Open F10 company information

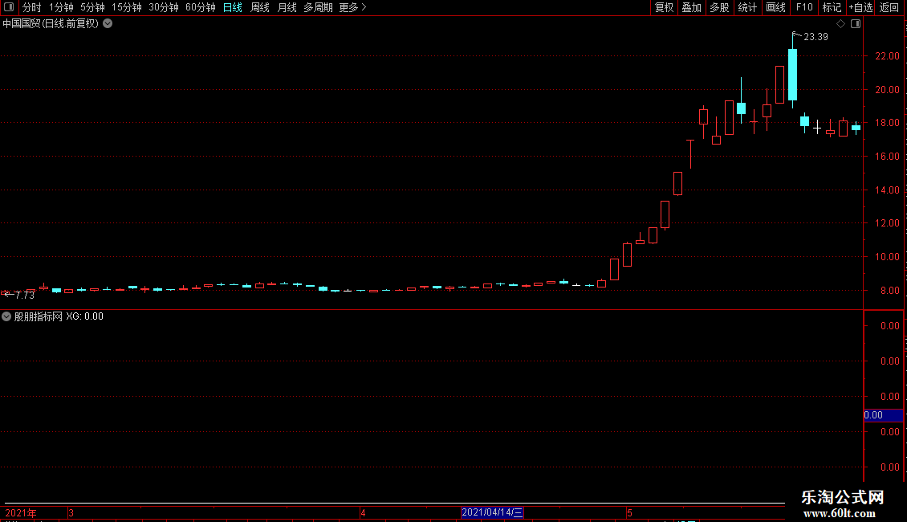(x=804, y=7)
